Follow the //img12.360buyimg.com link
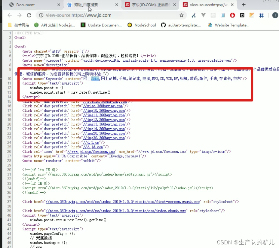 point(104,120)
